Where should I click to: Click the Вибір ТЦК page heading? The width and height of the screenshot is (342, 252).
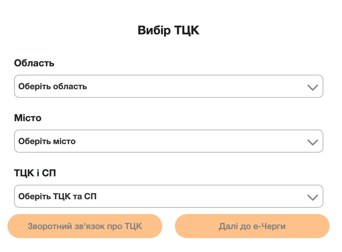168,31
